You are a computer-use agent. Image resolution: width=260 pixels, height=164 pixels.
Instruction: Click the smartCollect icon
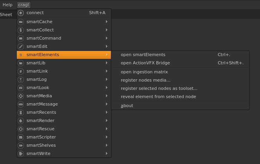tap(21, 30)
